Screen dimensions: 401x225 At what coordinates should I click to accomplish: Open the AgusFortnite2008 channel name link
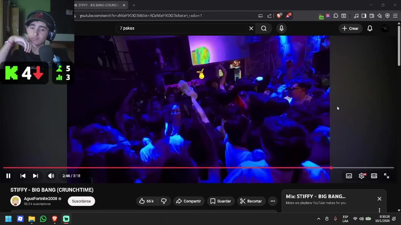coord(40,199)
